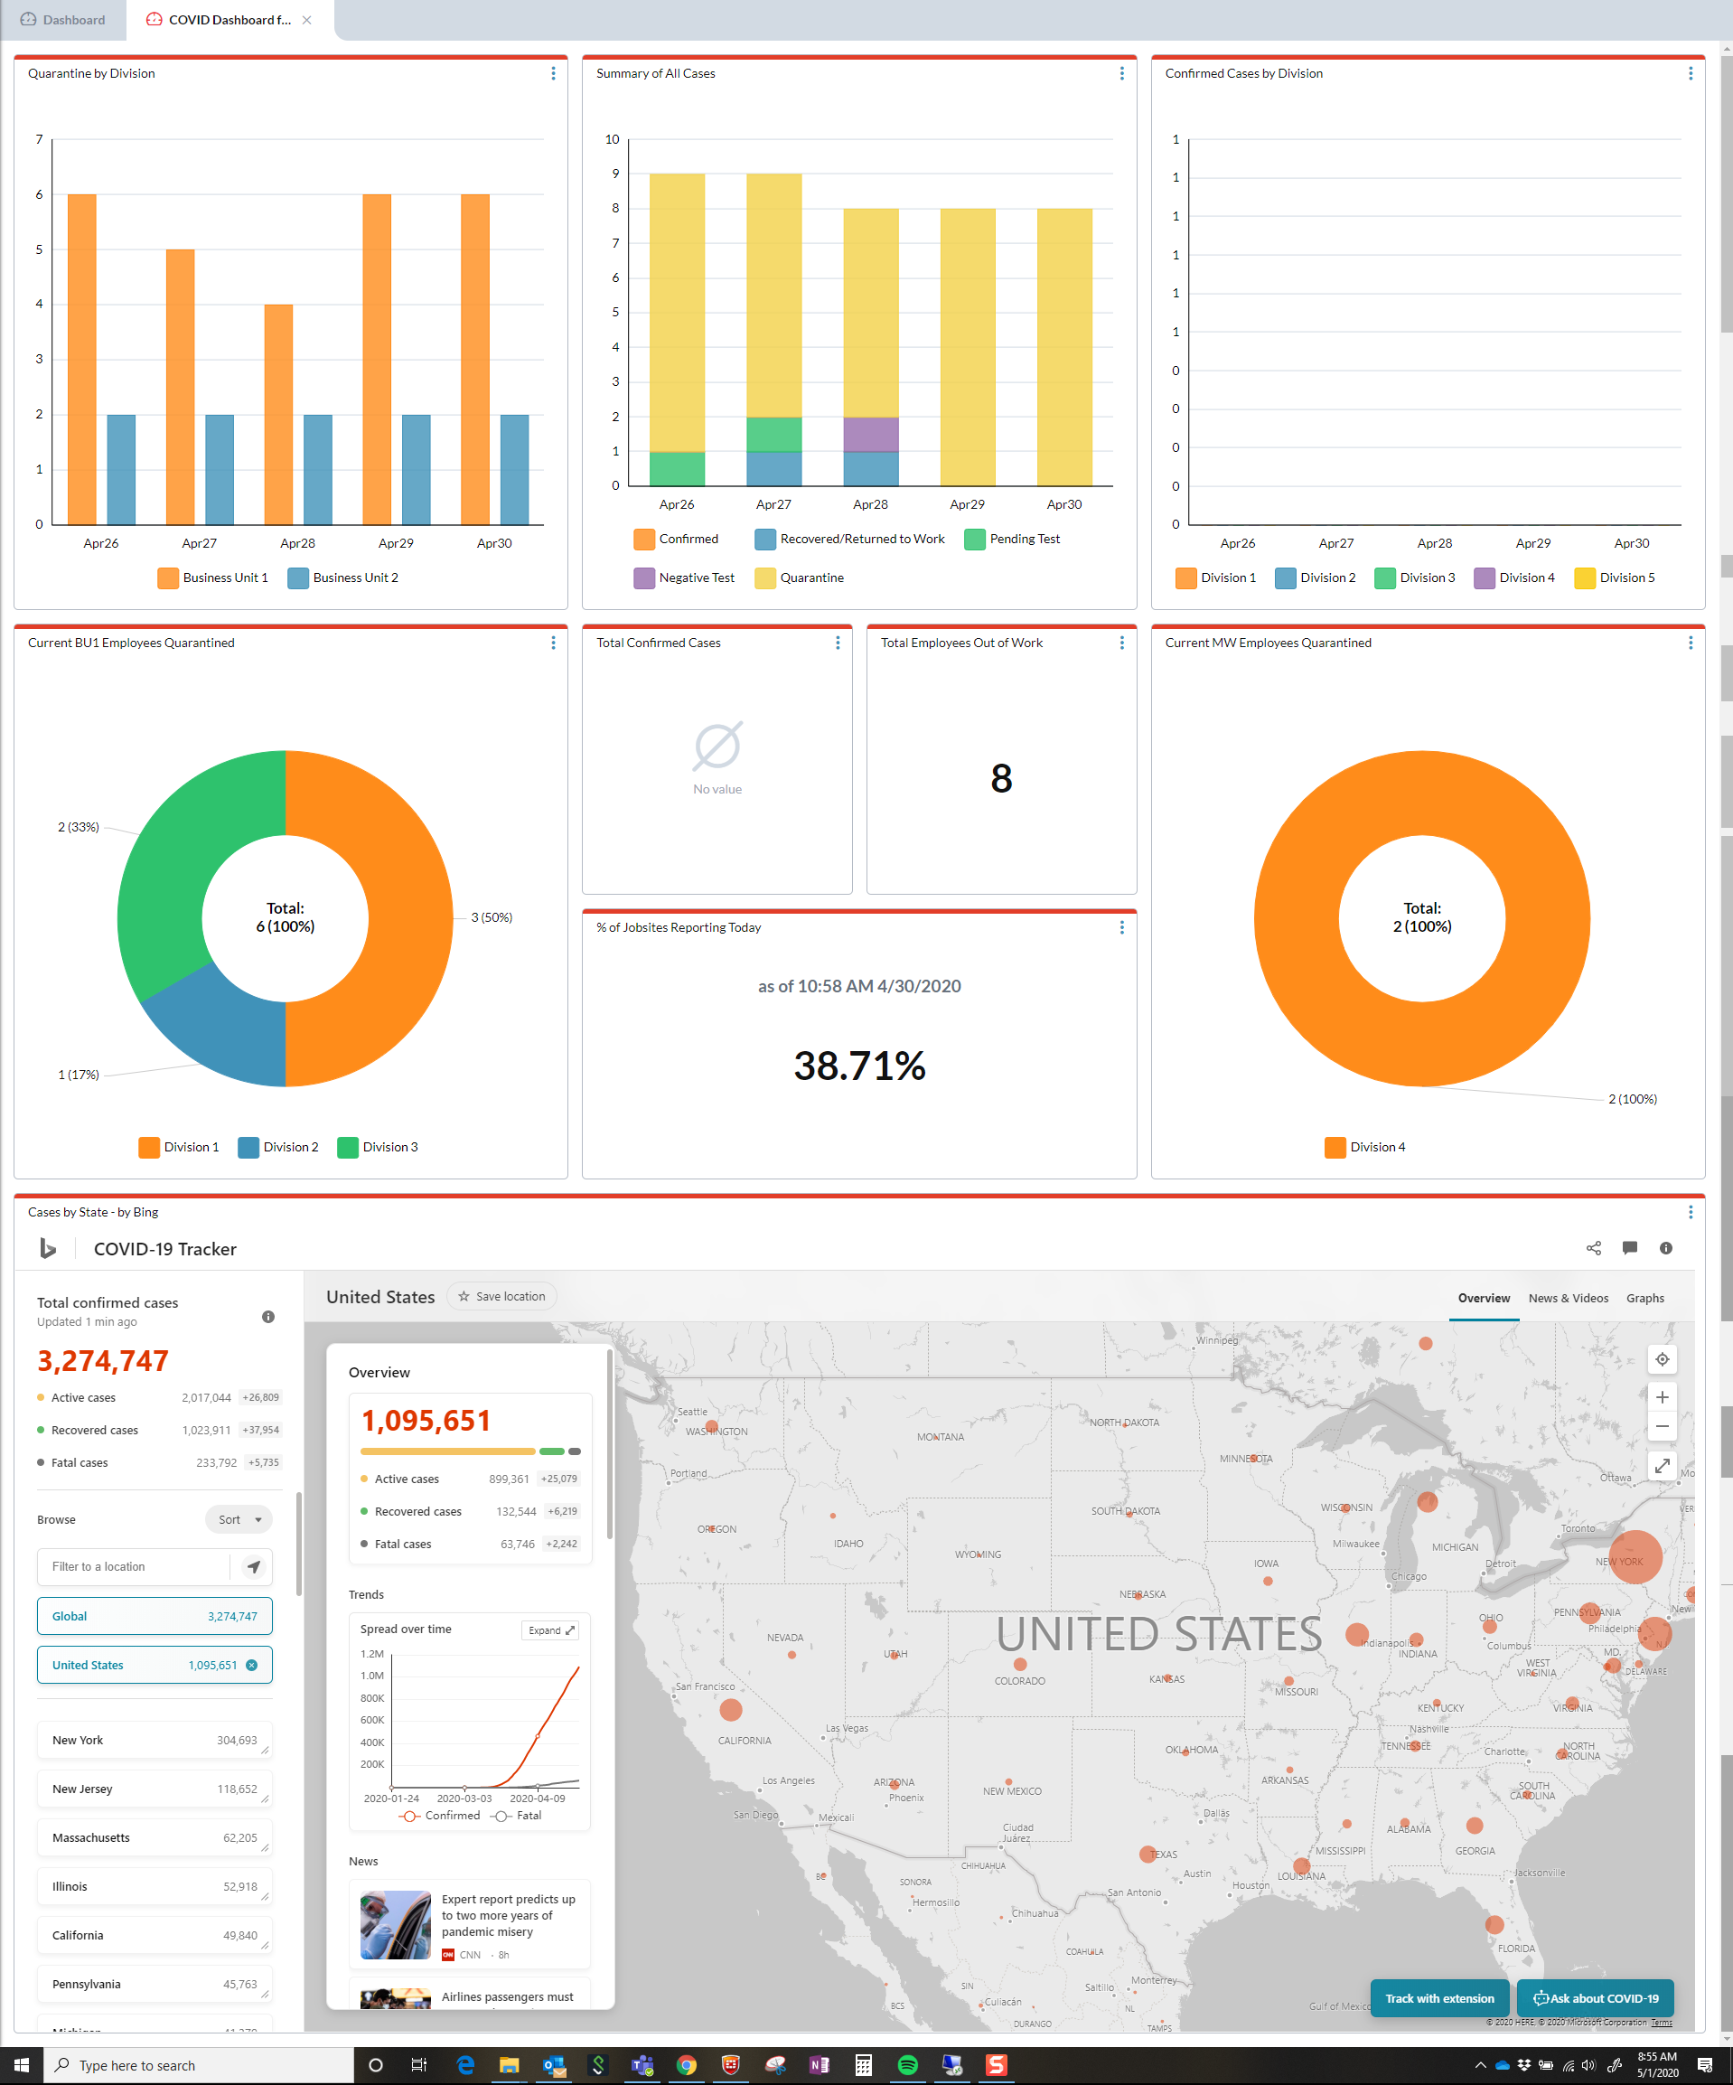Click the share icon on the tracker header
Screen dimensions: 1733x2085
click(x=1594, y=1249)
